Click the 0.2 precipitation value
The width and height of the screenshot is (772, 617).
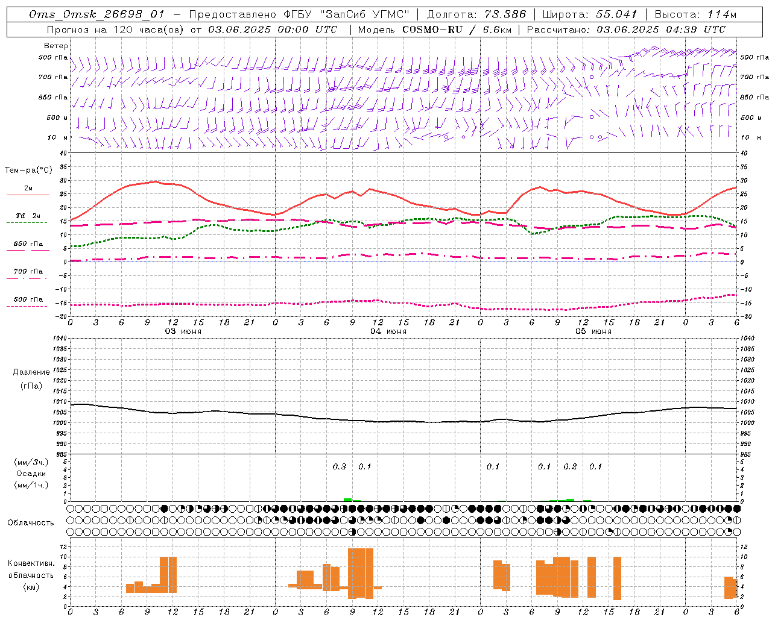point(570,466)
